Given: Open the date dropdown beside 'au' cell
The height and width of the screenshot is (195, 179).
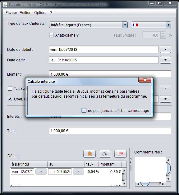Looking at the screenshot, I should tap(78, 172).
